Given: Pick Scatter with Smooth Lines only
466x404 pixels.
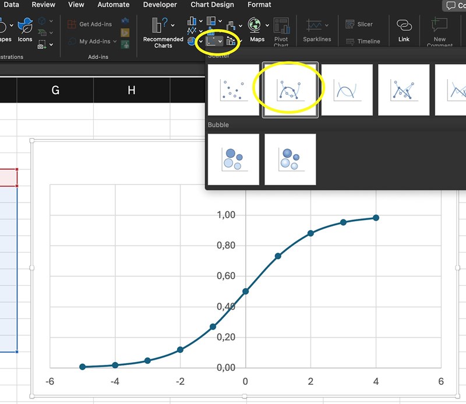Looking at the screenshot, I should (347, 90).
